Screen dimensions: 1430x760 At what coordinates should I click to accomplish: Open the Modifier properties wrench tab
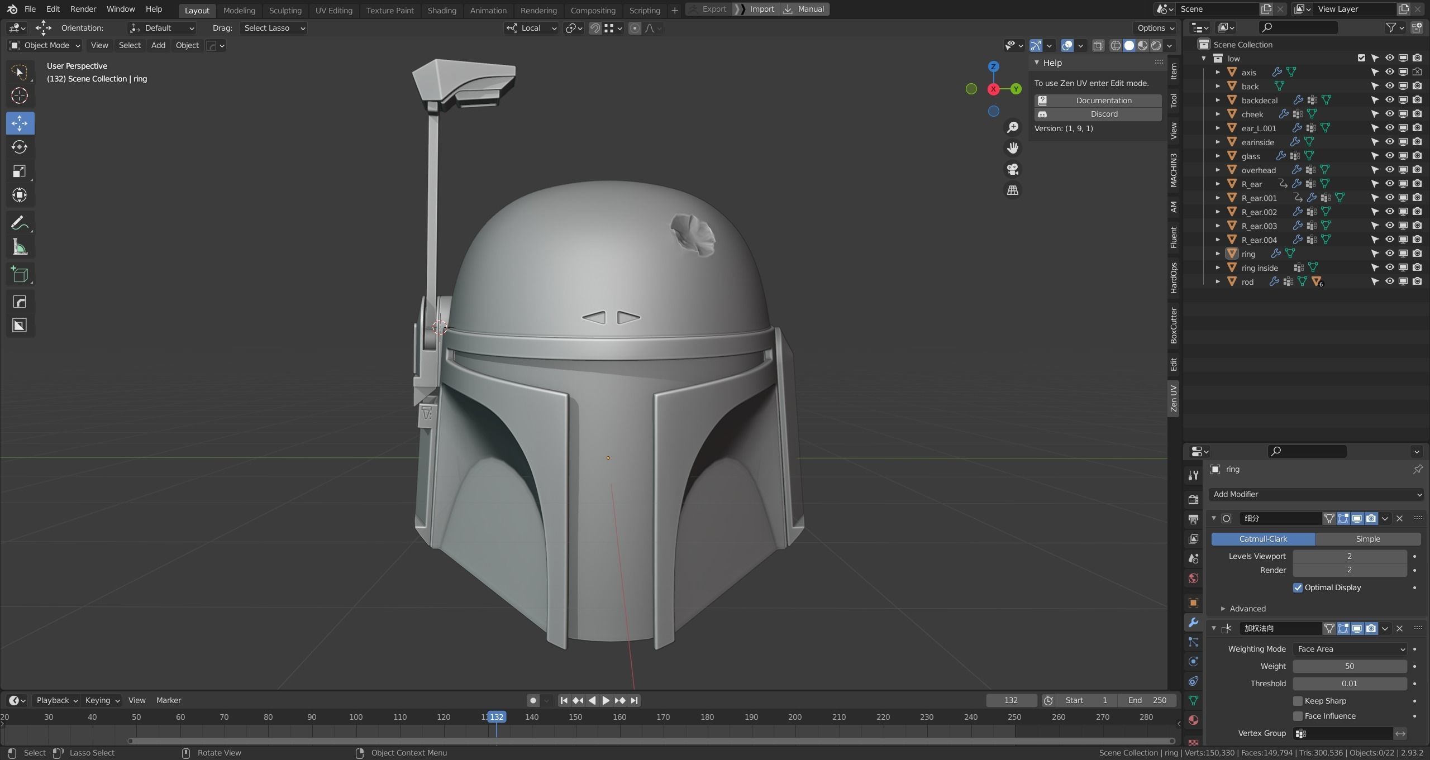(x=1193, y=622)
